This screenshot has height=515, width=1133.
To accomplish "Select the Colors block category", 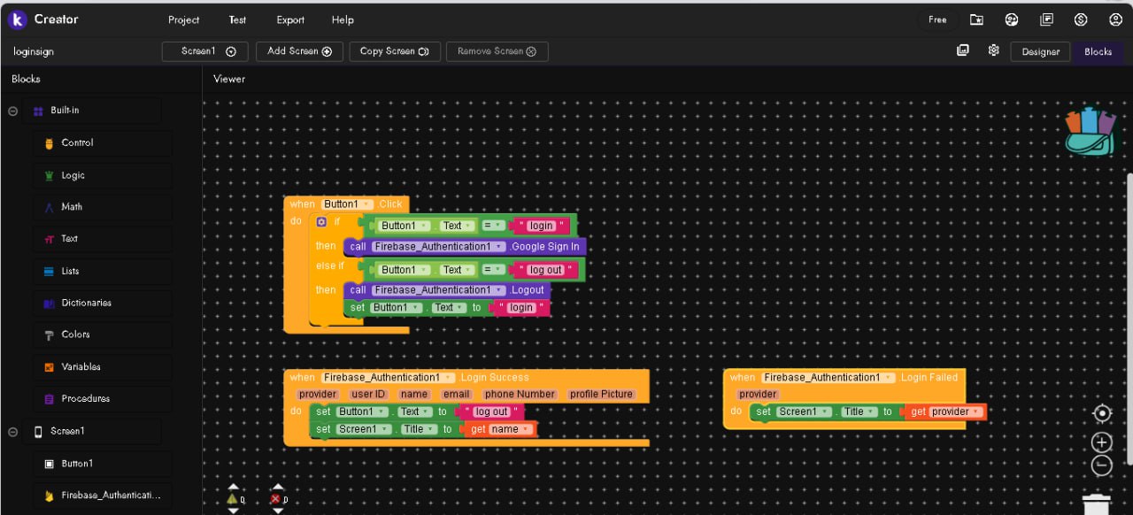I will (x=75, y=334).
